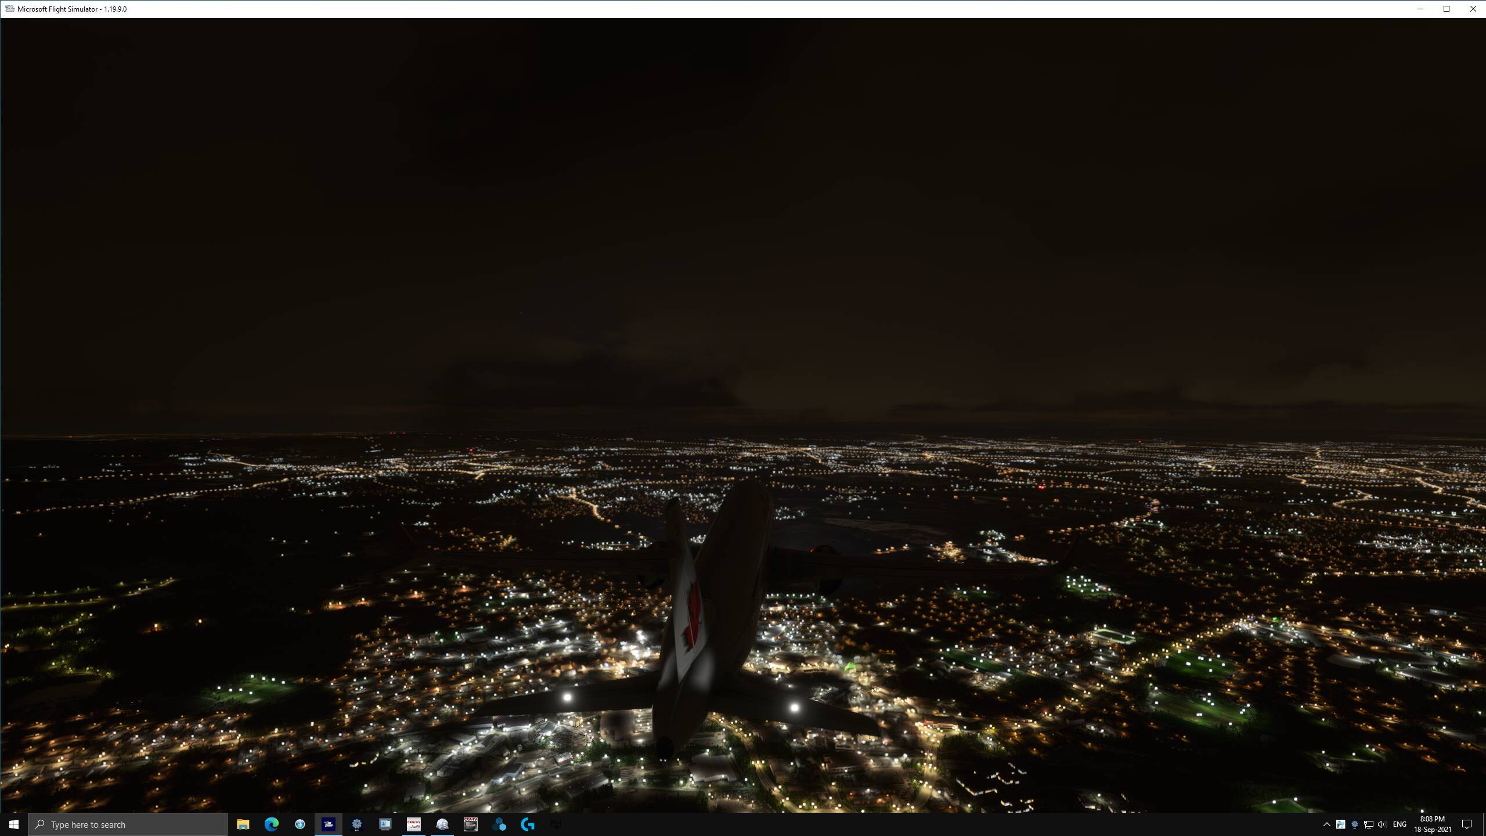Open the Windows Start menu
1486x836 pixels.
tap(14, 824)
